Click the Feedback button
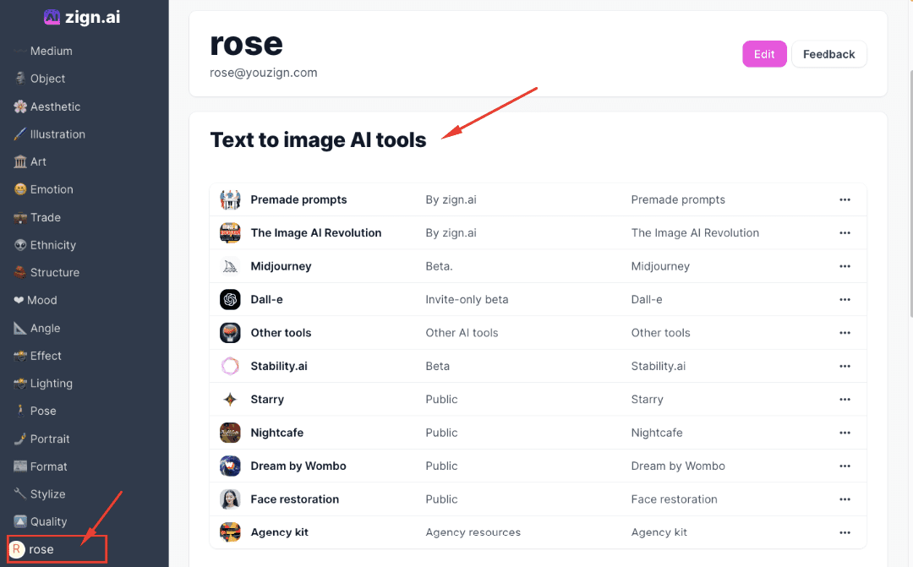The image size is (913, 567). pyautogui.click(x=828, y=54)
